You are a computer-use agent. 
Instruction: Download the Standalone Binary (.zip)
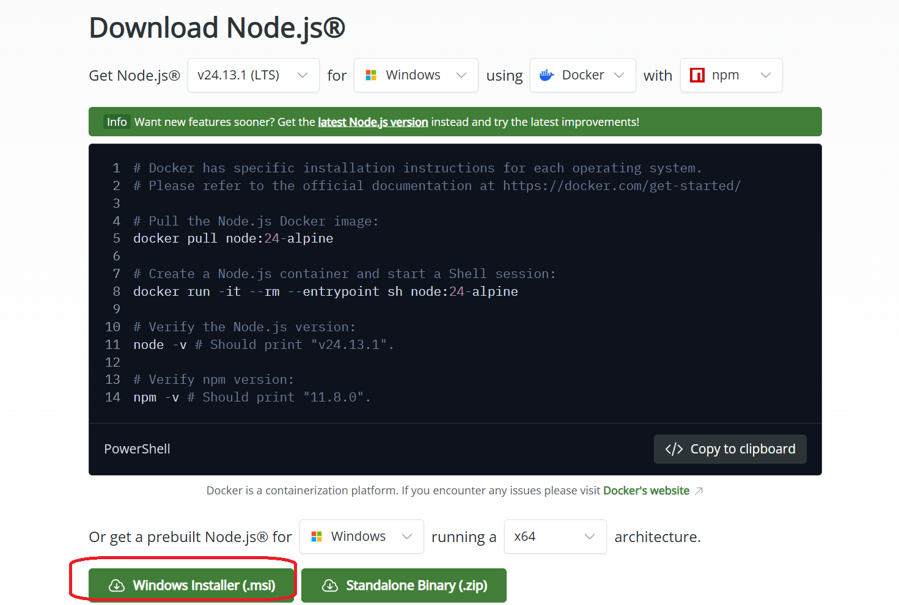403,585
